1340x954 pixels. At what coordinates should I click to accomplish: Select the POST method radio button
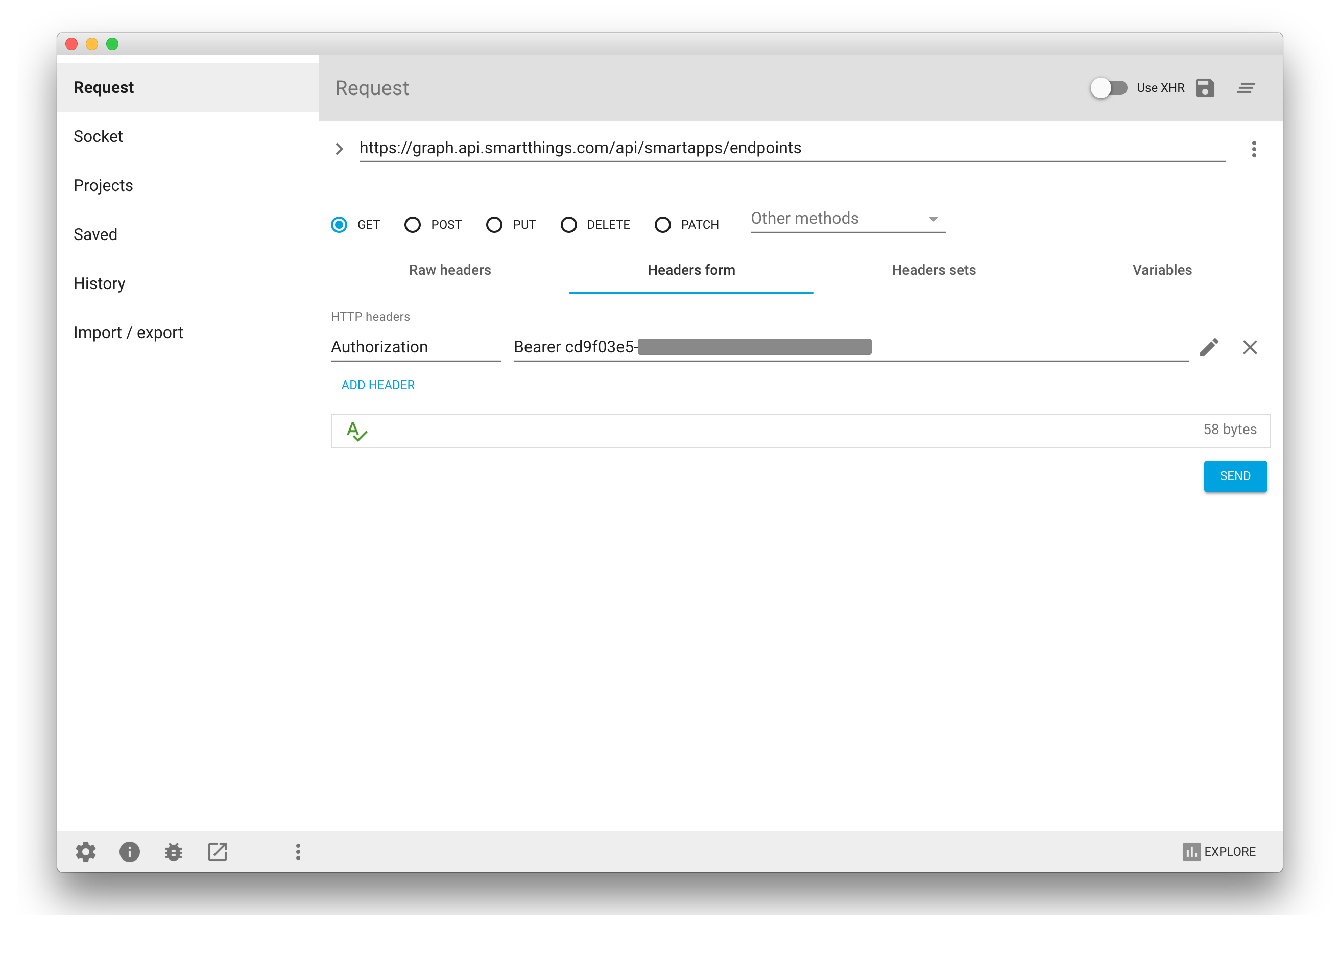point(413,224)
